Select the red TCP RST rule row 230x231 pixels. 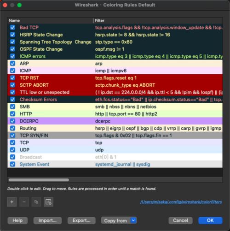(115, 78)
